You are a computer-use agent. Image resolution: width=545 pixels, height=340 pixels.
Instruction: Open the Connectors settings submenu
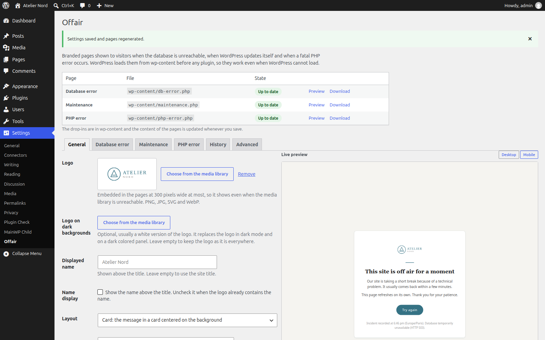pyautogui.click(x=15, y=155)
